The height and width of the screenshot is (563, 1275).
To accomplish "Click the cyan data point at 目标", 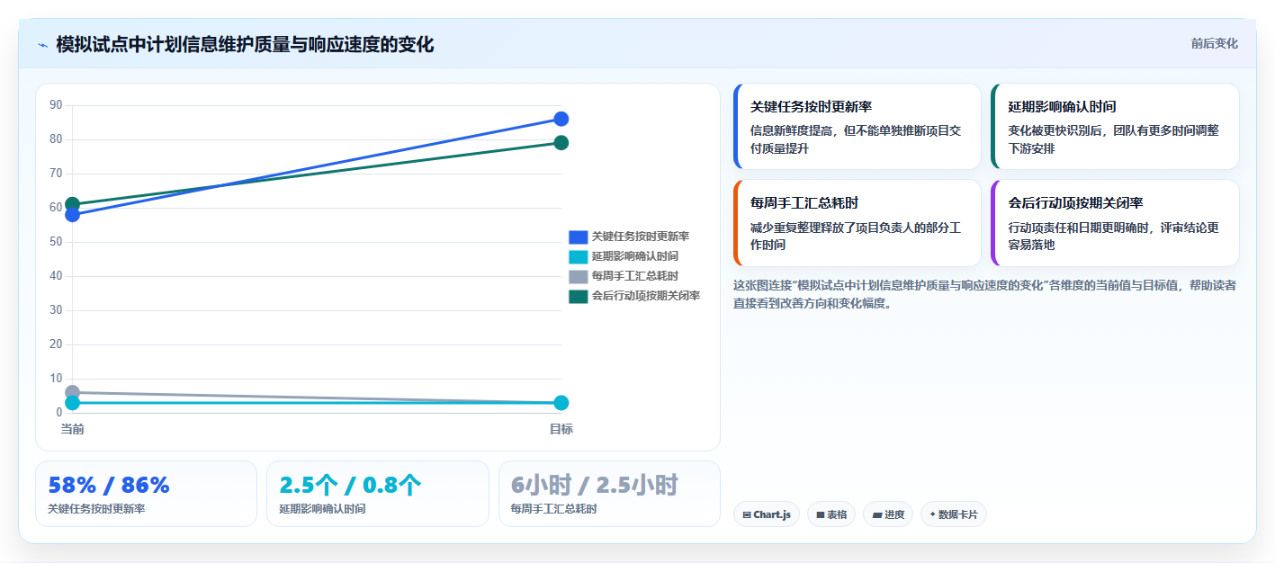I will pos(561,403).
